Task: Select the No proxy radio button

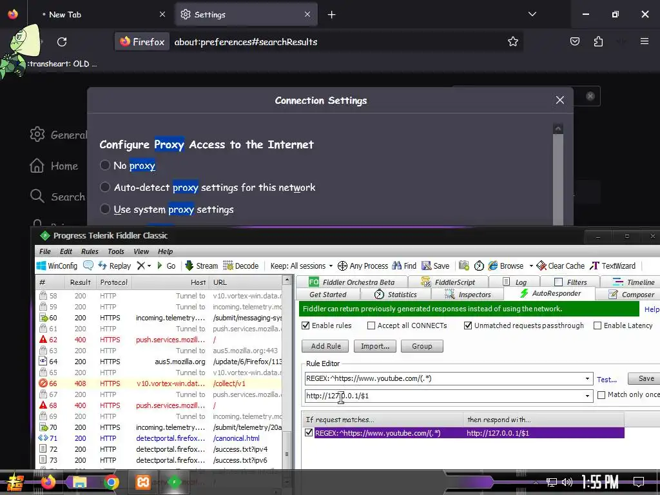Action: 105,165
